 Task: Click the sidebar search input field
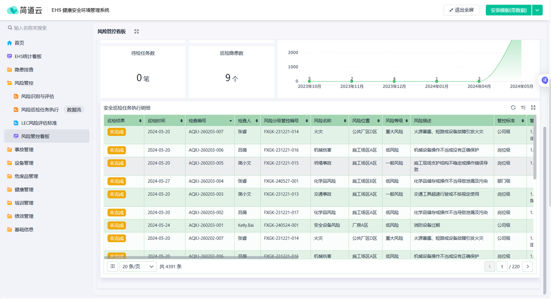click(x=46, y=28)
